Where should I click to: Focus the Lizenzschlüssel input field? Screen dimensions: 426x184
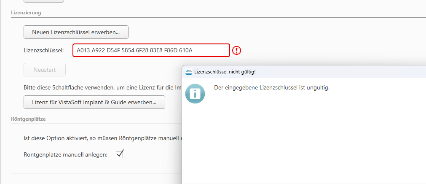pos(151,51)
